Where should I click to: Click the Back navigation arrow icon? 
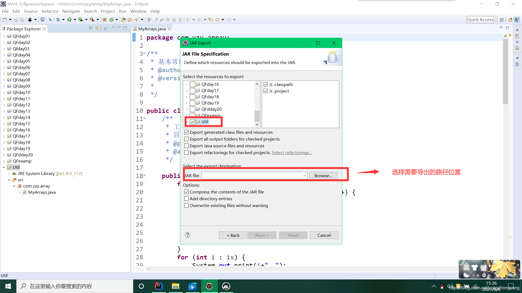click(x=217, y=20)
